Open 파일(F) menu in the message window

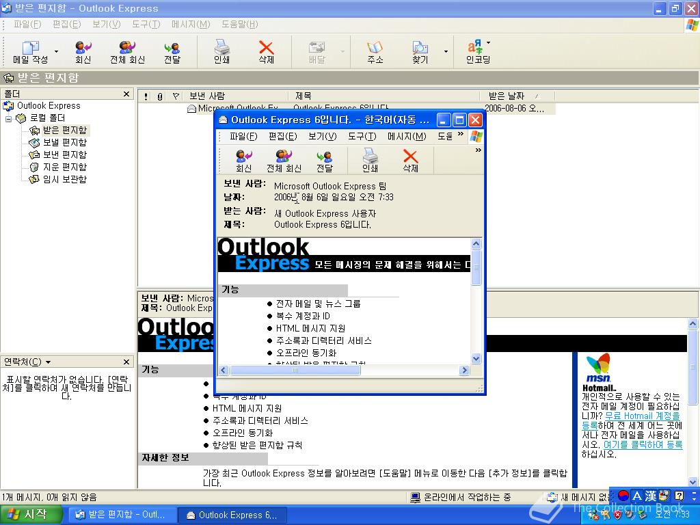243,136
